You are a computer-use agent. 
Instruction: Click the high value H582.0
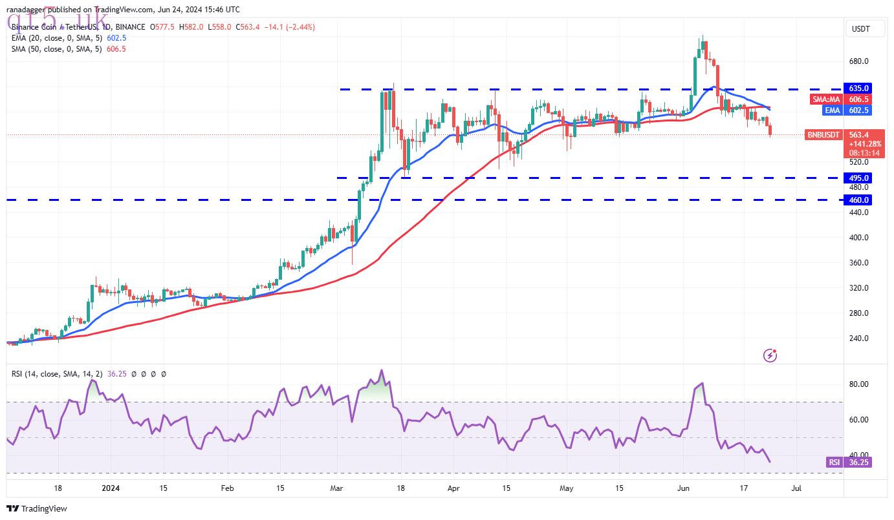[190, 28]
